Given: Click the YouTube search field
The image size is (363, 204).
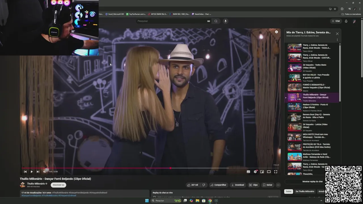Looking at the screenshot, I should click(x=172, y=21).
